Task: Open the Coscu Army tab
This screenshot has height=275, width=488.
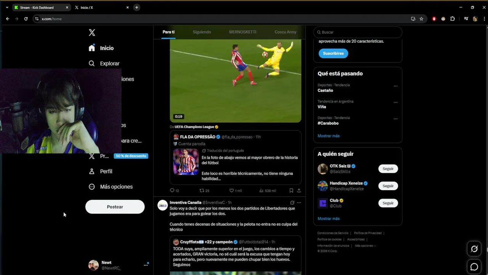Action: tap(285, 32)
